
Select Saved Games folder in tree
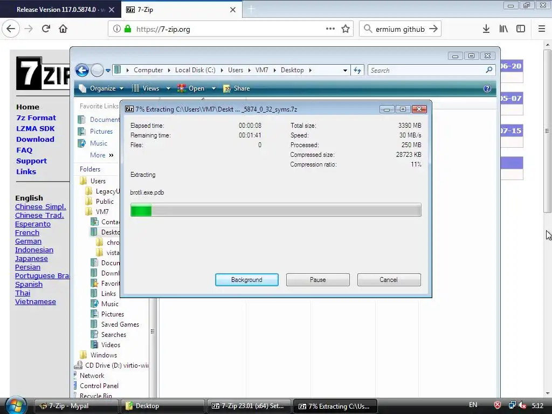(x=120, y=324)
